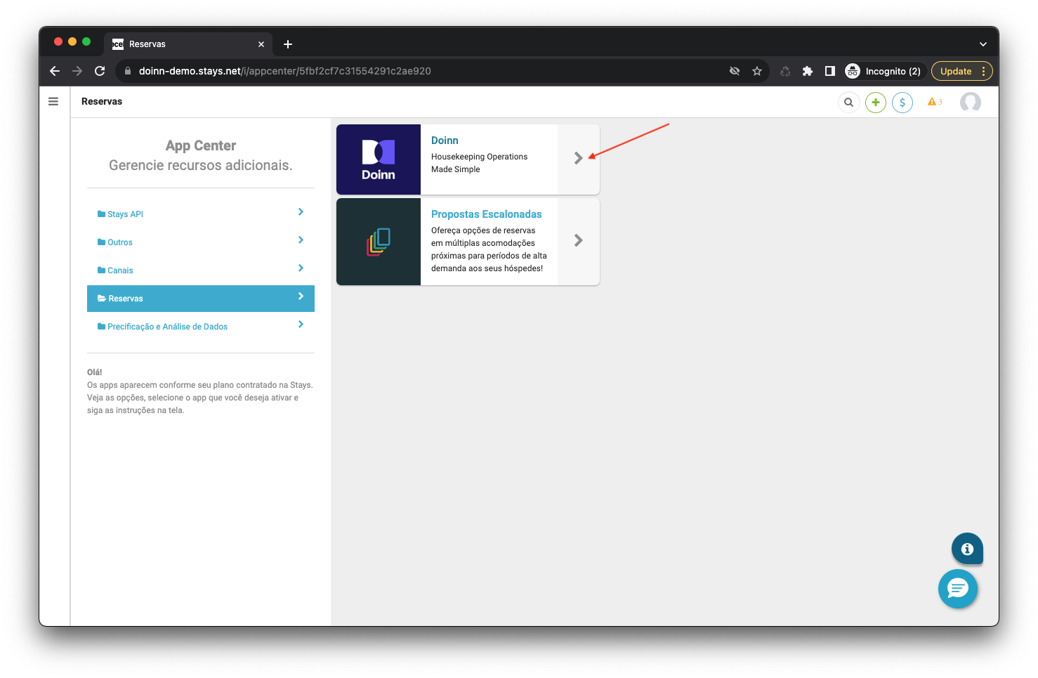Expand the Propostas Escalonadas card chevron
Screen dimensions: 1038x678
click(x=578, y=241)
